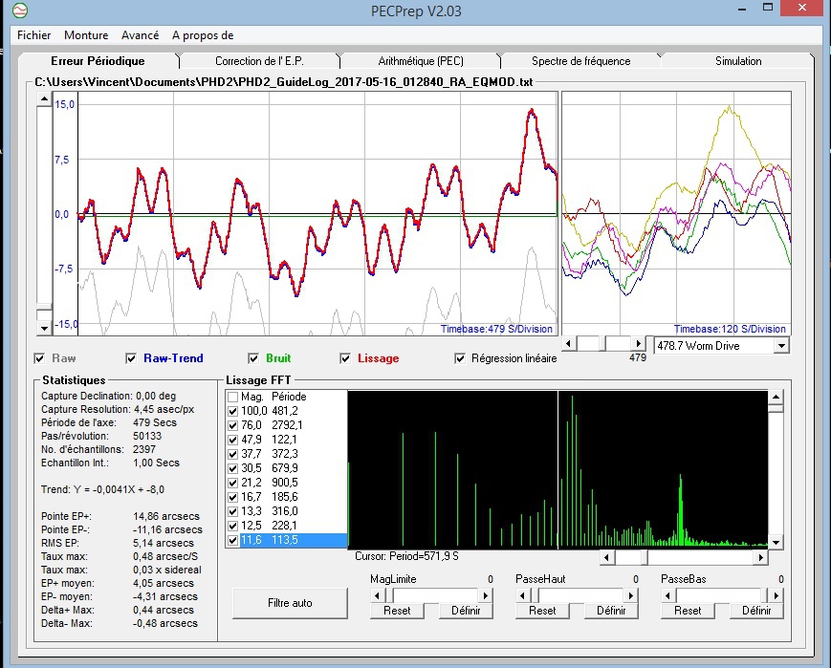The width and height of the screenshot is (831, 668).
Task: Toggle the Raw-Trend checkbox
Action: click(x=132, y=358)
